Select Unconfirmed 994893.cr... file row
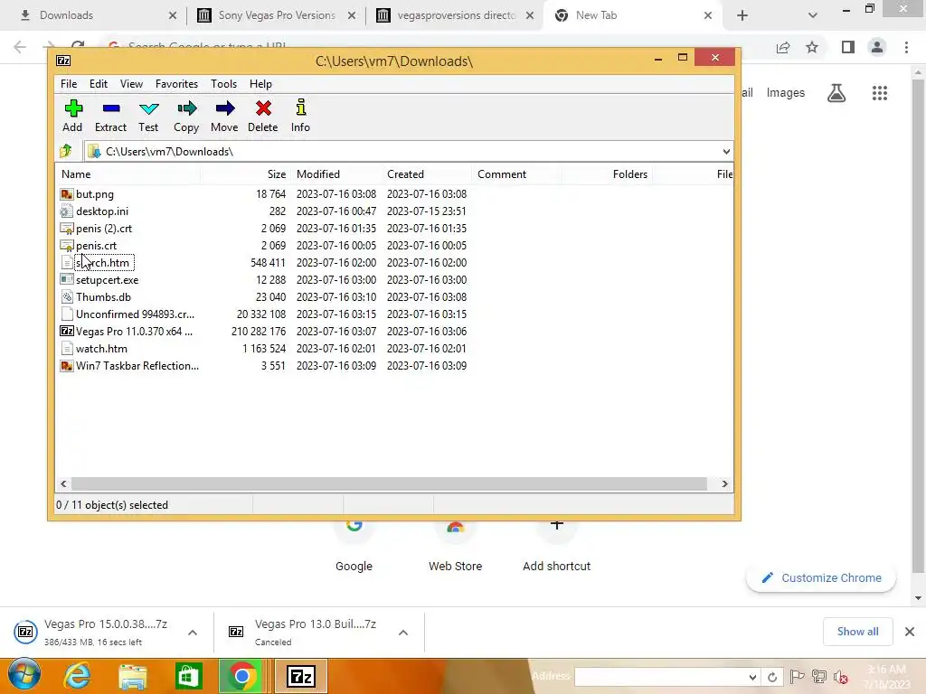 click(263, 314)
